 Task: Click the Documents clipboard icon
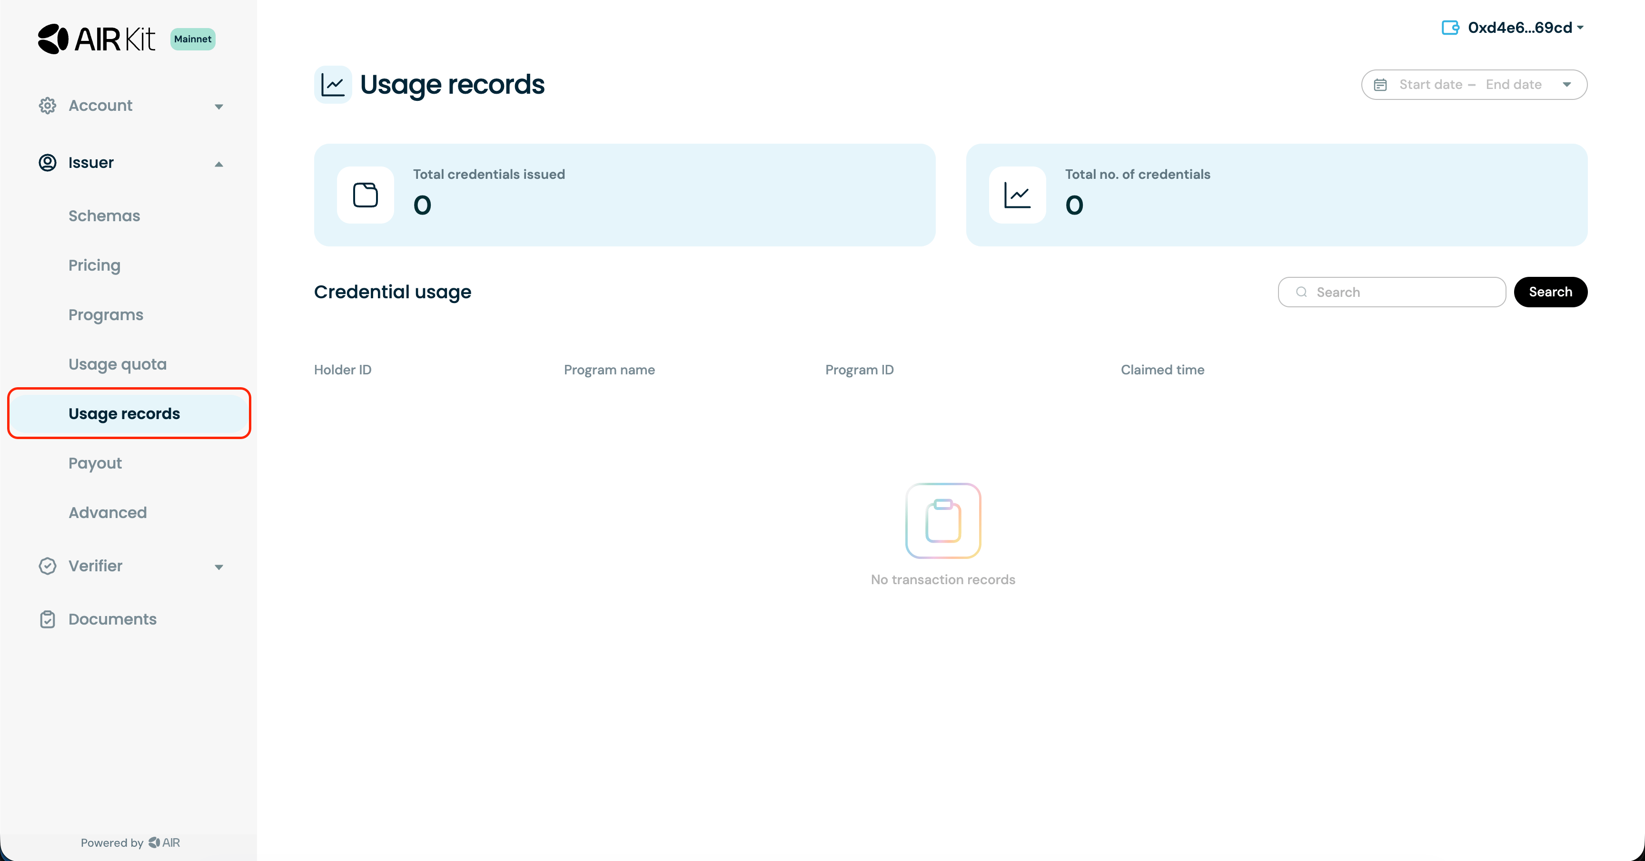pyautogui.click(x=47, y=619)
